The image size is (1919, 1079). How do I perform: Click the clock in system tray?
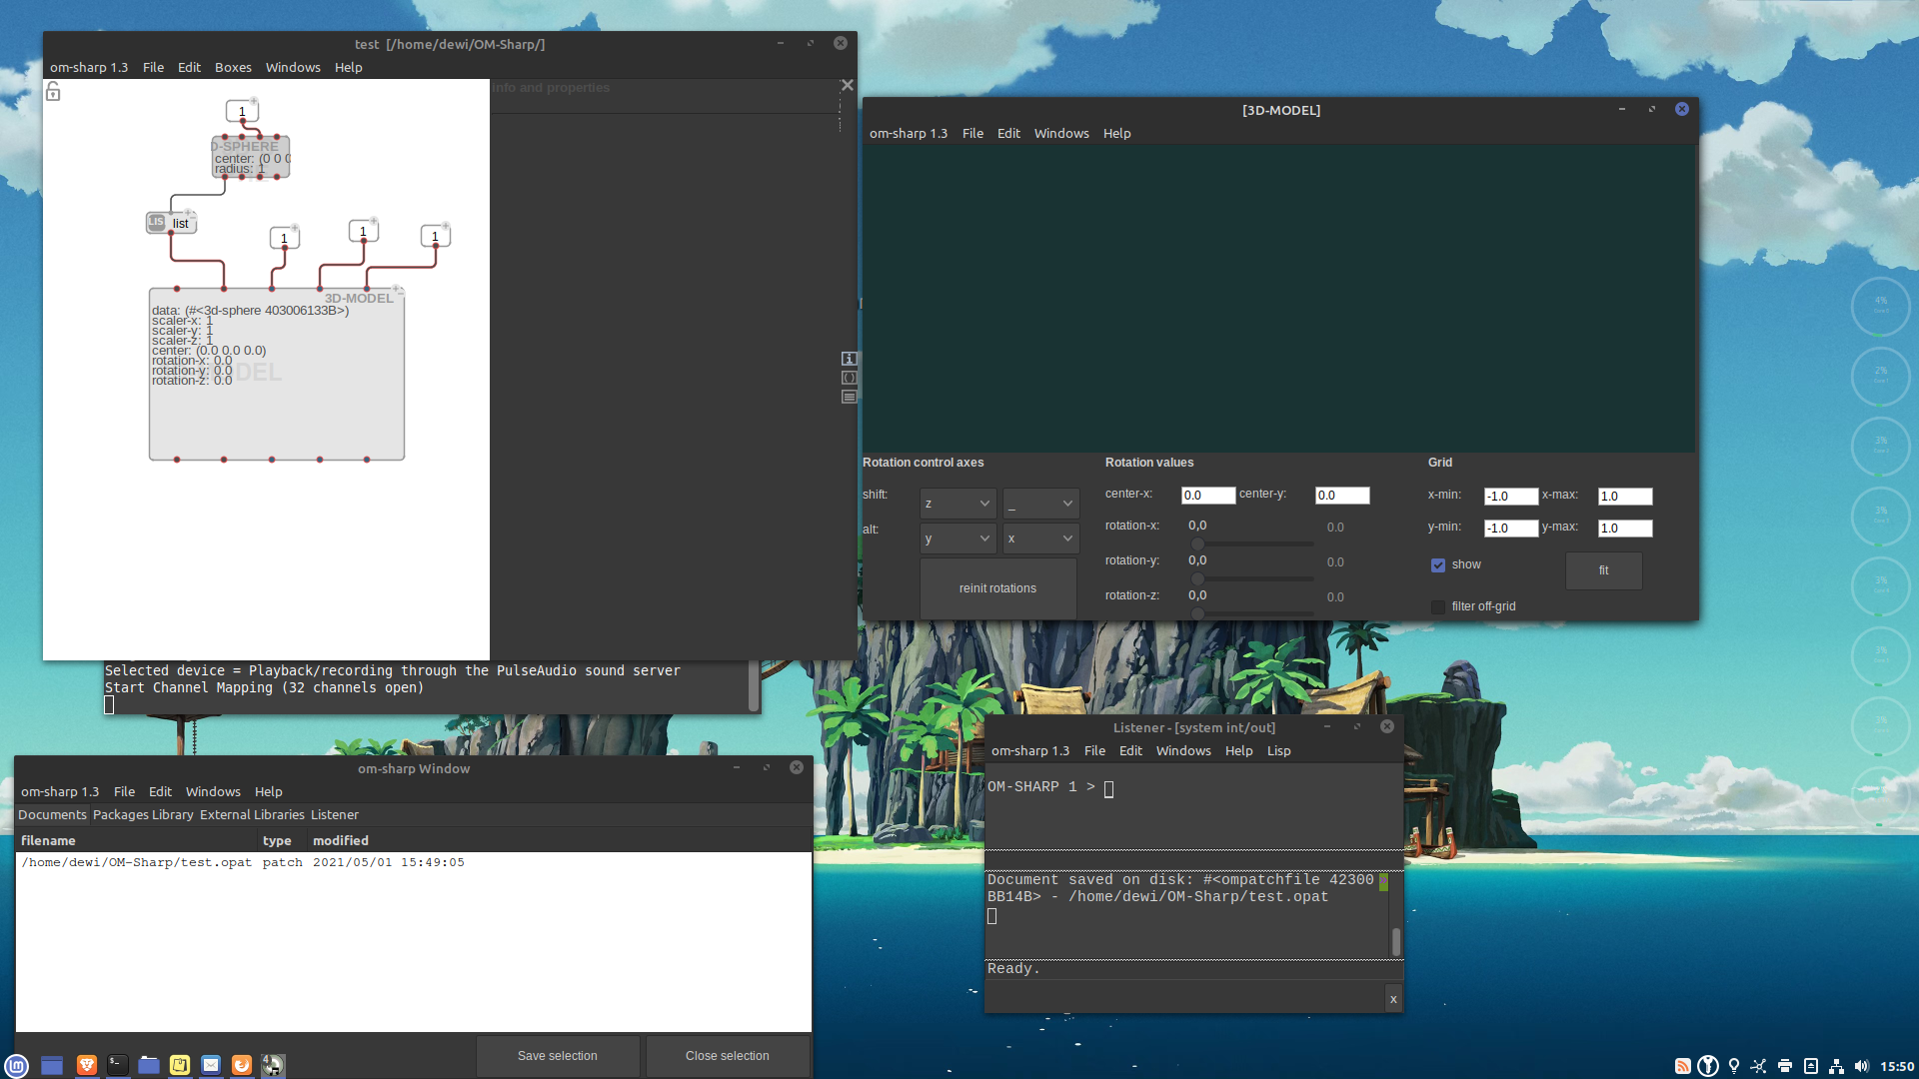pos(1897,1066)
